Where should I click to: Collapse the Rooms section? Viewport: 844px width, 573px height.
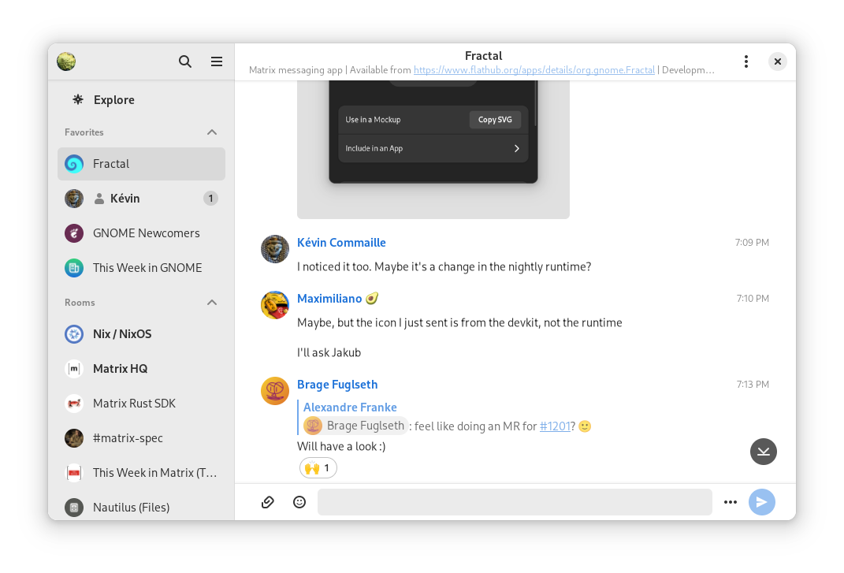coord(212,303)
